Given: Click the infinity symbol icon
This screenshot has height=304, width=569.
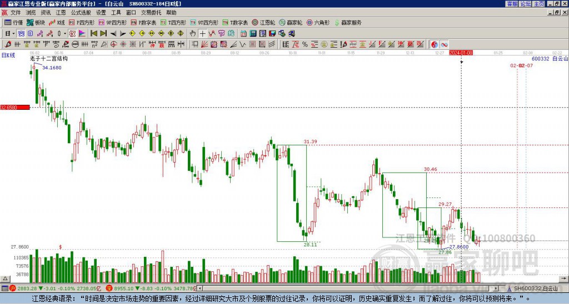Looking at the screenshot, I should [444, 44].
